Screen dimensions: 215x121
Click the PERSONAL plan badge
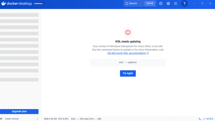pos(38,4)
